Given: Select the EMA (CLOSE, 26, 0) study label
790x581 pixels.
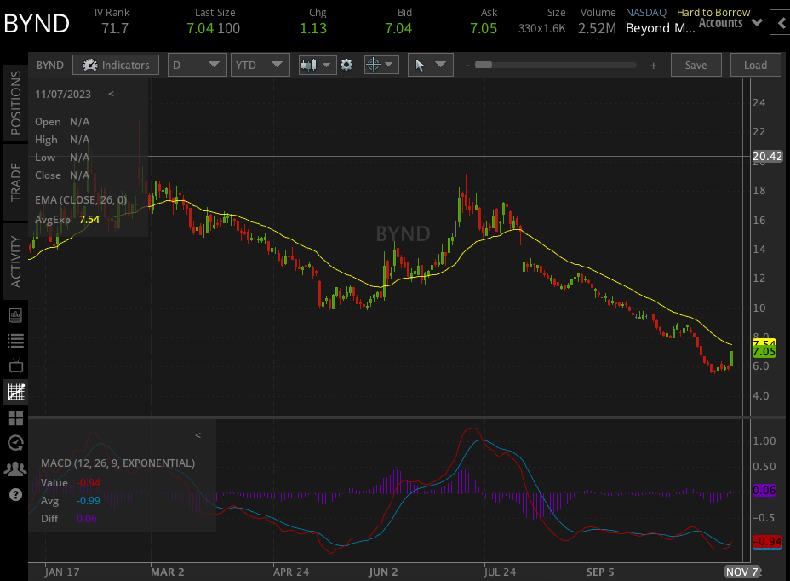Looking at the screenshot, I should [x=81, y=199].
